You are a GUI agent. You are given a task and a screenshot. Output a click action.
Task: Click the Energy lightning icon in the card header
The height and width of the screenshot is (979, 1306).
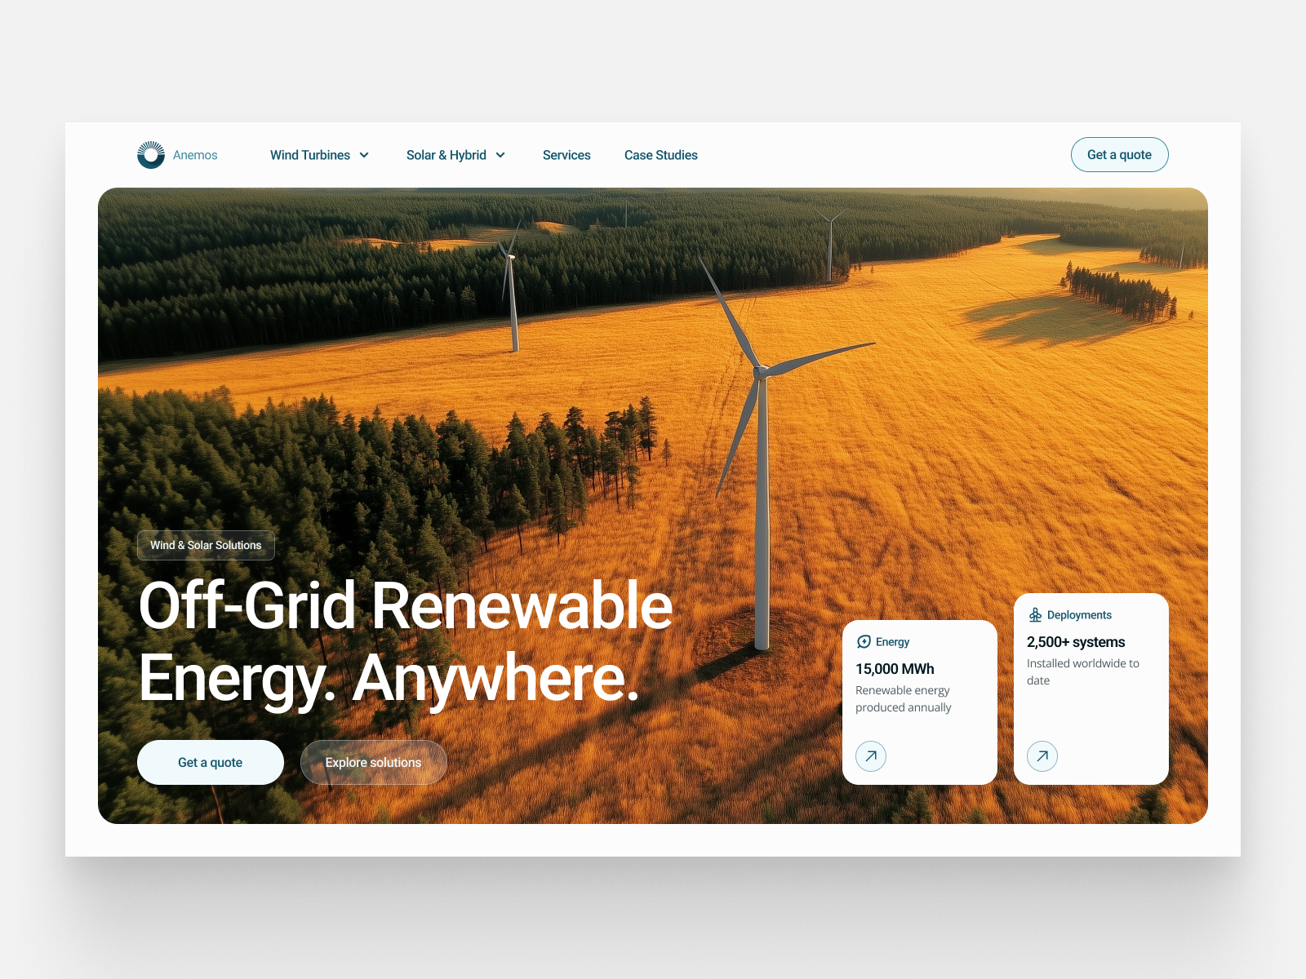coord(864,642)
